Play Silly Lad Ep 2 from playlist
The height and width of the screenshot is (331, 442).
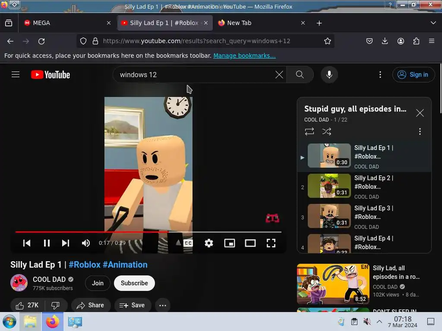[x=364, y=187]
